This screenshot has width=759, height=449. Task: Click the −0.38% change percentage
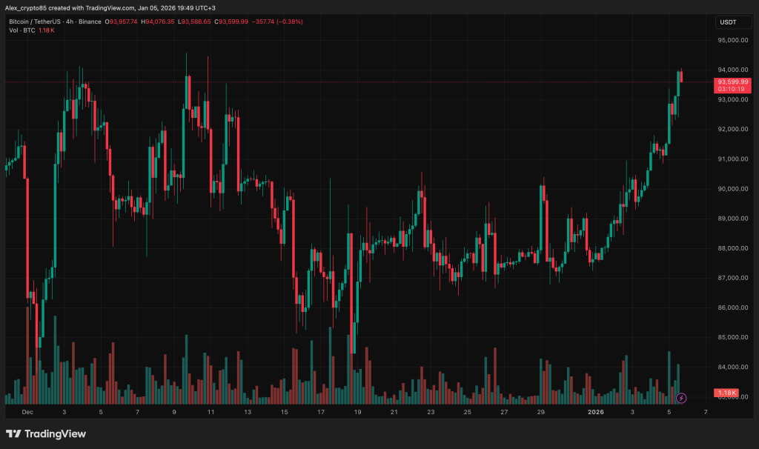pos(288,22)
